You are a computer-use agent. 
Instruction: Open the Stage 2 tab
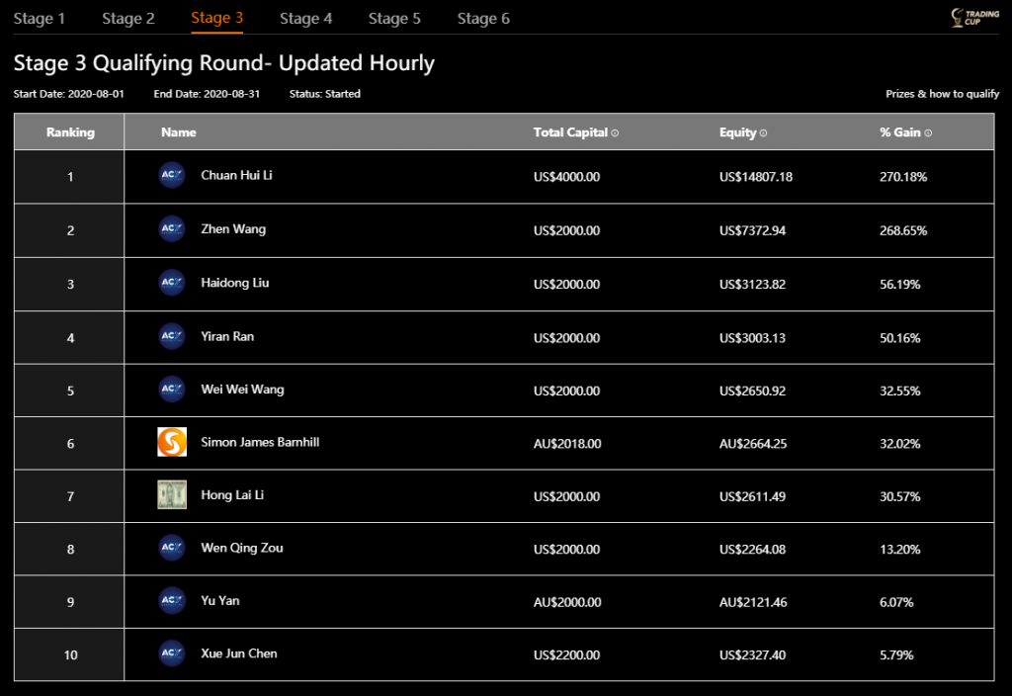pyautogui.click(x=128, y=18)
